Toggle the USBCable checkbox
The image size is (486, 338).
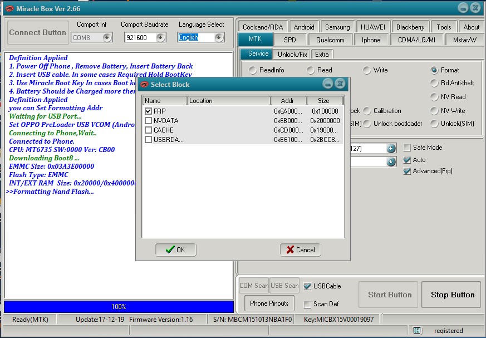pos(307,286)
